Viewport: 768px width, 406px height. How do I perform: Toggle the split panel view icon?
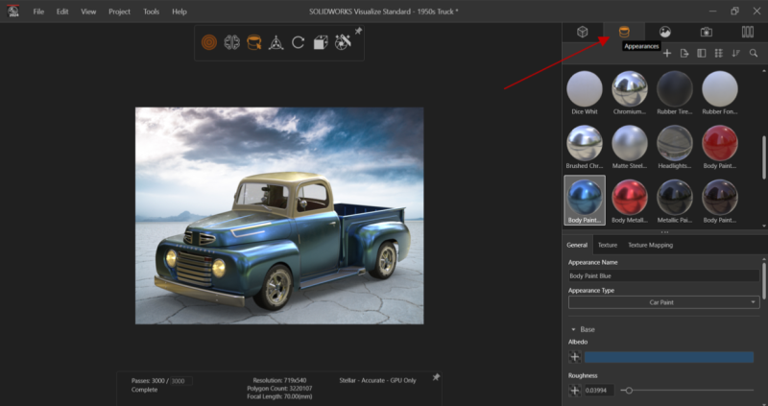701,53
